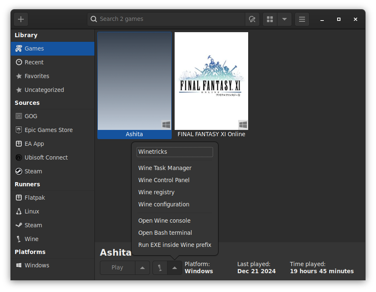Switch to grid view using the grid icon
Image resolution: width=376 pixels, height=292 pixels.
[269, 19]
